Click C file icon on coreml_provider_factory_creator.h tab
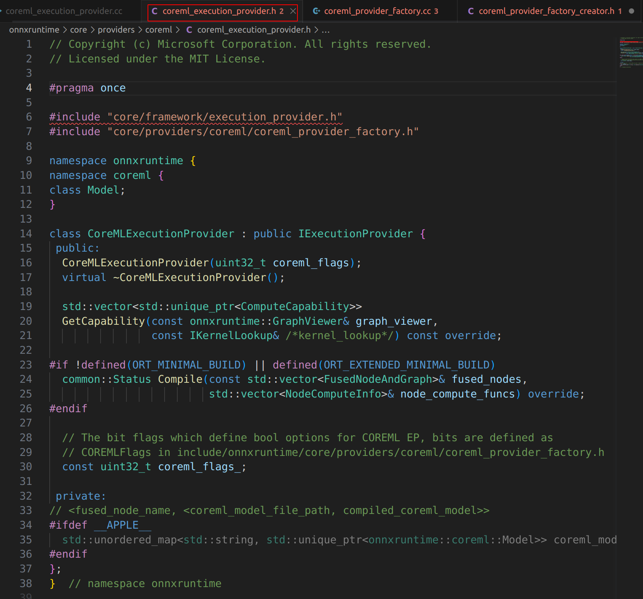This screenshot has width=643, height=599. pyautogui.click(x=471, y=11)
